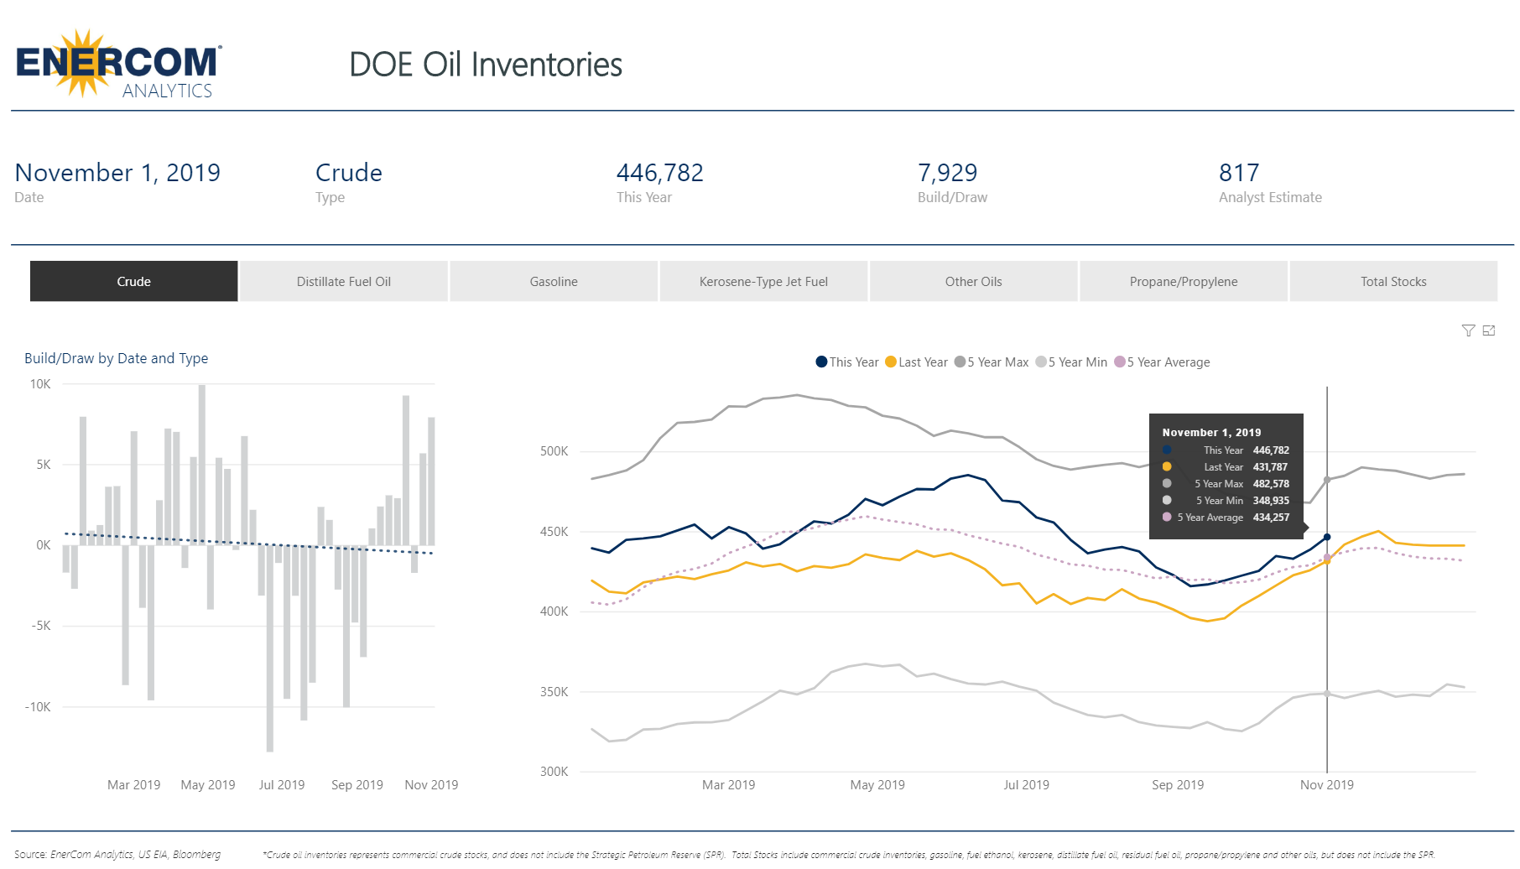The height and width of the screenshot is (869, 1520).
Task: Switch to Propane/Propylene tab
Action: (x=1184, y=281)
